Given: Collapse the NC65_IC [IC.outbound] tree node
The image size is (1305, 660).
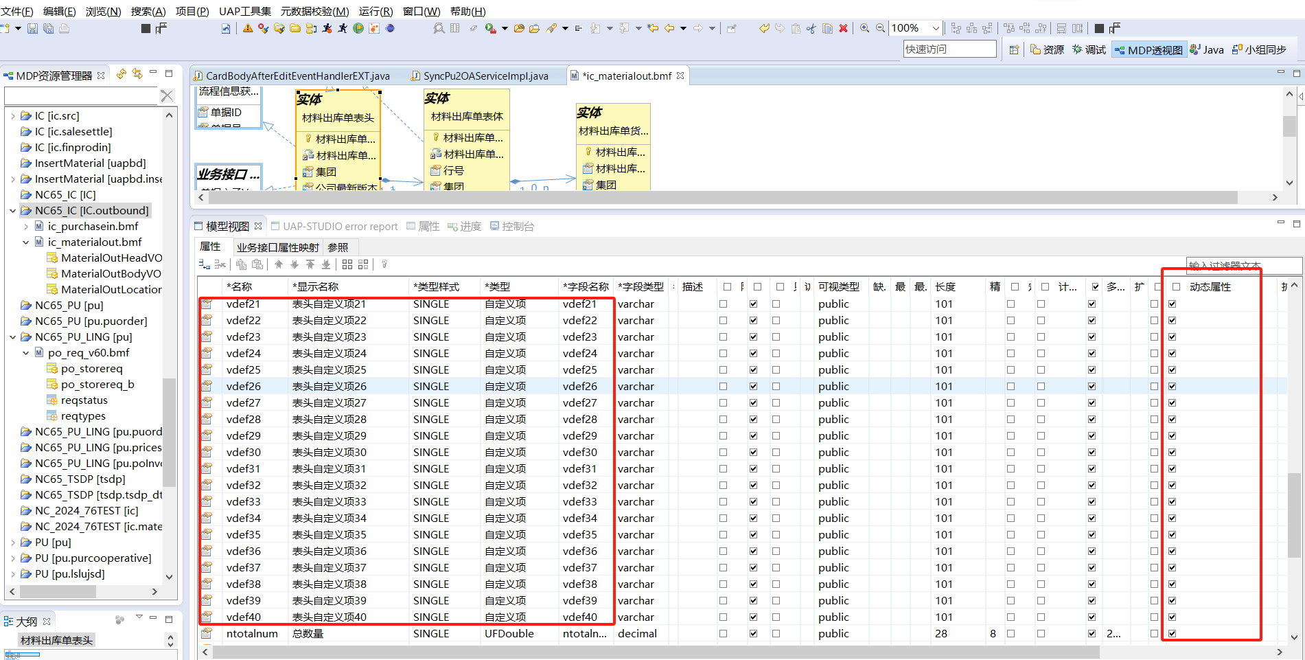Looking at the screenshot, I should click(13, 211).
